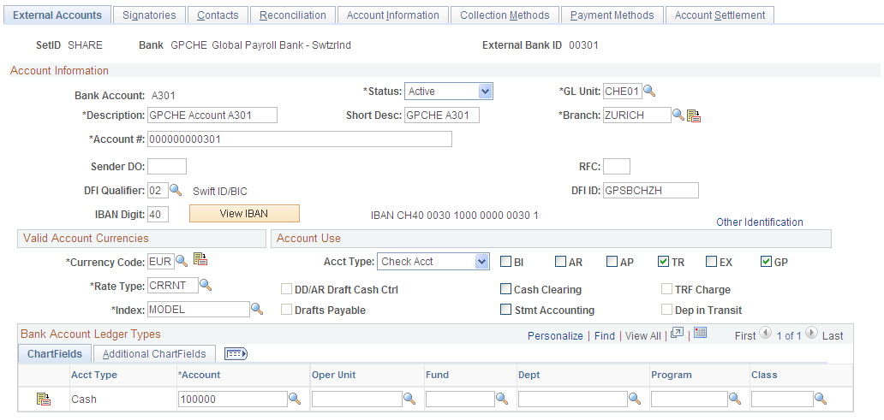Screen dimensions: 884x420
Task: Open Branch lookup magnifier icon
Action: tap(678, 115)
